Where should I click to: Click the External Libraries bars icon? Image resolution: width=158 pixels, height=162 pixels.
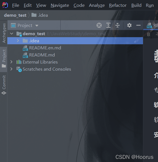click(19, 62)
